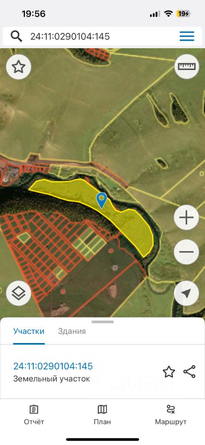
Task: Zoom in with the plus button
Action: pos(187,218)
